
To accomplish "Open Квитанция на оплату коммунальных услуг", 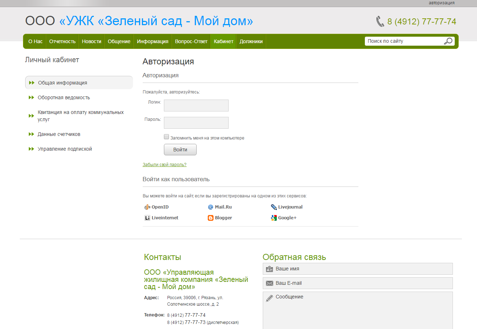I will (81, 116).
